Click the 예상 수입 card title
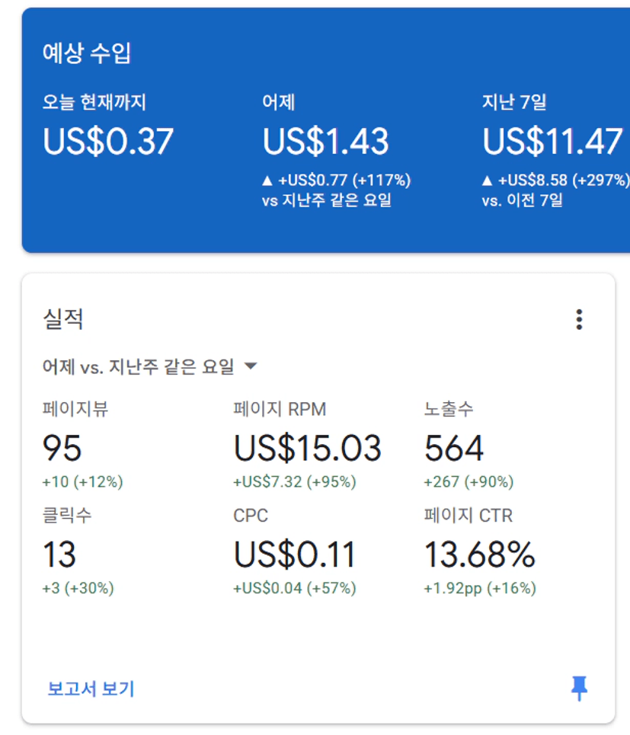630x735 pixels. pyautogui.click(x=87, y=53)
